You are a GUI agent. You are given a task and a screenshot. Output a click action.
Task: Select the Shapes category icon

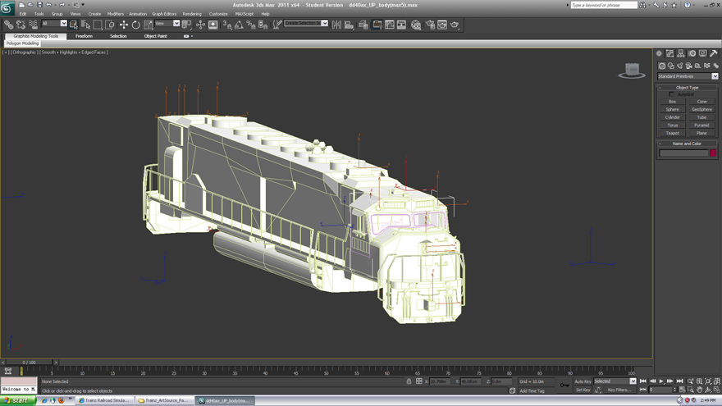click(671, 66)
